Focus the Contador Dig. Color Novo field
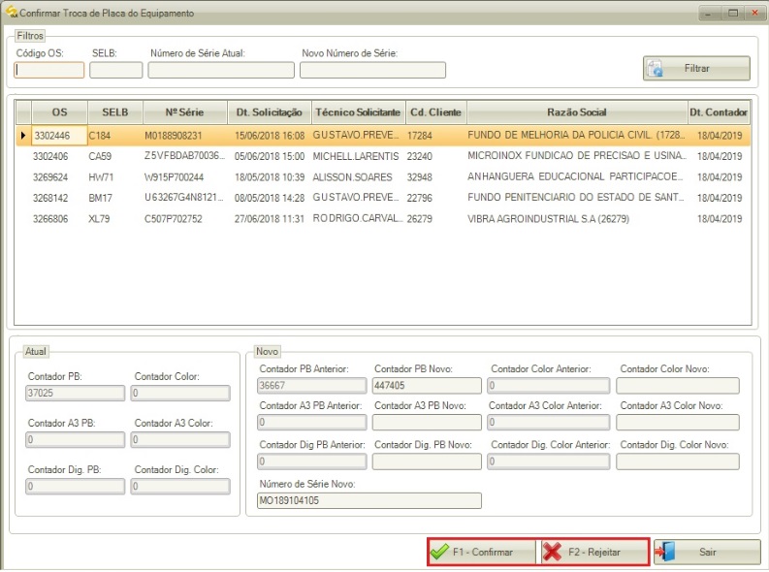The height and width of the screenshot is (572, 769). point(678,461)
